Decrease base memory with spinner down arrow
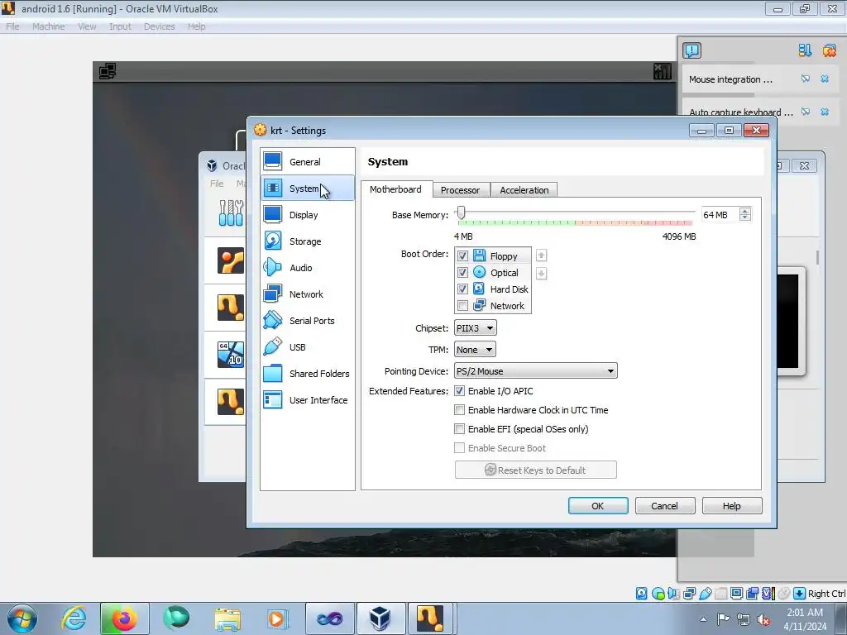847x635 pixels. 745,217
